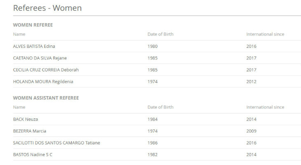This screenshot has height=165, width=301.
Task: Click the referee name ALVES BATISTA Edina
Action: (34, 46)
